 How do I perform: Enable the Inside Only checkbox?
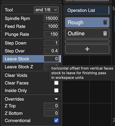pos(56,90)
